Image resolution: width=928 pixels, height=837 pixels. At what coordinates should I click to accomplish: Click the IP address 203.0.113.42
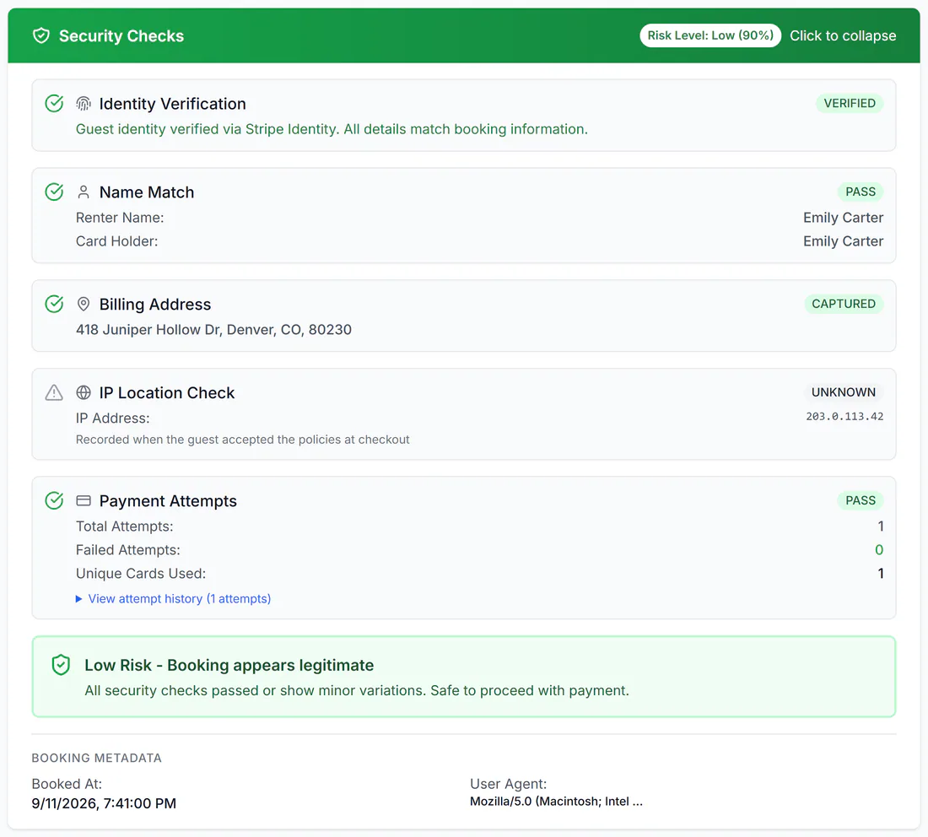click(844, 417)
